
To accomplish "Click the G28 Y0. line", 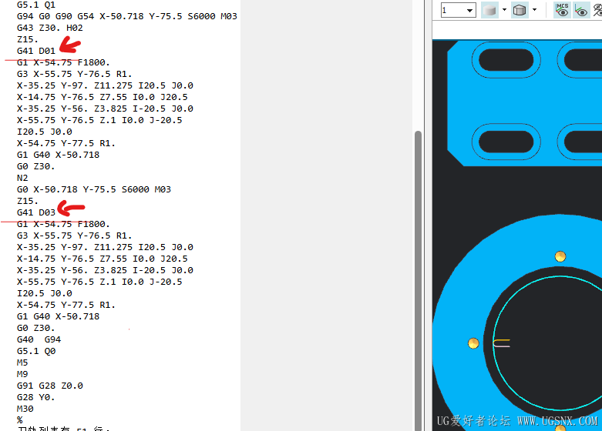I will 35,397.
